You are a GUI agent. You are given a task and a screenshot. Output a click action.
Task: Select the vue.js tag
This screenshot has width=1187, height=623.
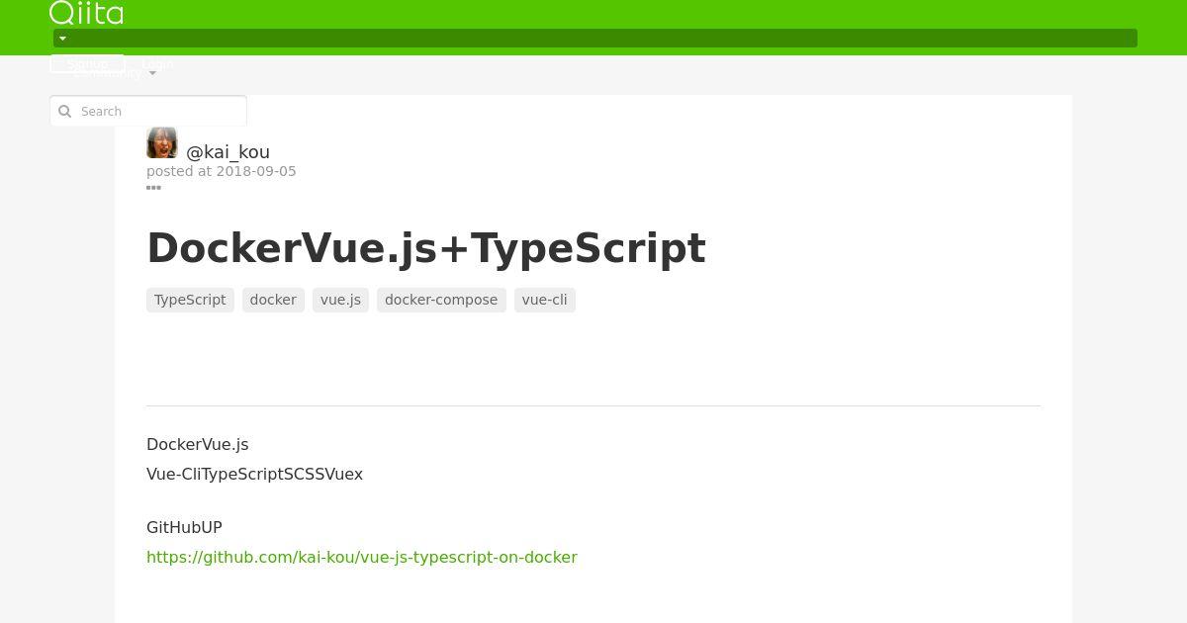340,300
